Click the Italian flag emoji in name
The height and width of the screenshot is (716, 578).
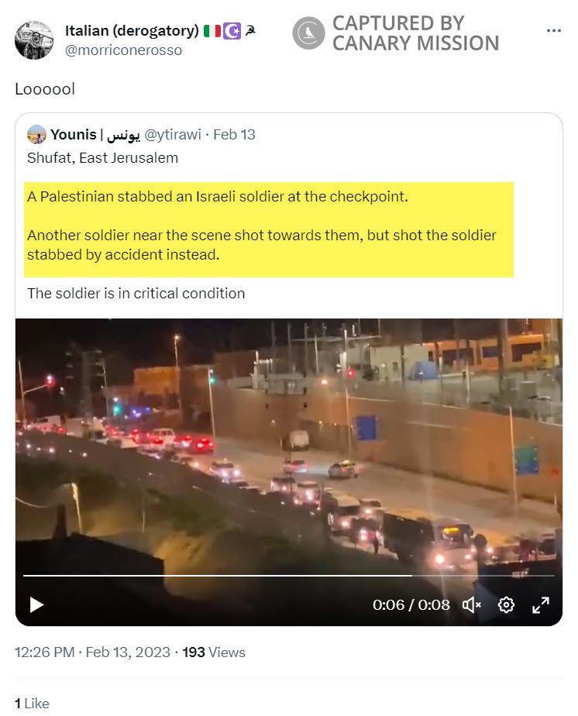pos(212,30)
